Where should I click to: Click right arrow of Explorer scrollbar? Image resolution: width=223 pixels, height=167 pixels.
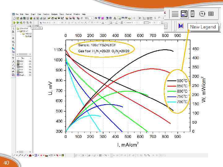(30, 54)
